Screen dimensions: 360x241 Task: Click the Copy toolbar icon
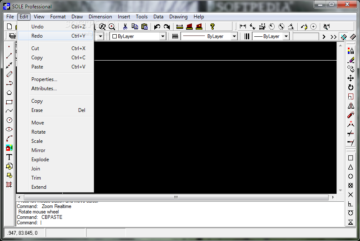[x=135, y=27]
